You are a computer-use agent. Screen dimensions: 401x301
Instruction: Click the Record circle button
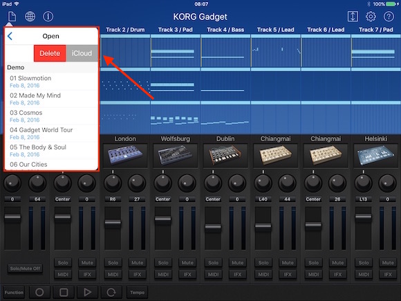pos(39,292)
